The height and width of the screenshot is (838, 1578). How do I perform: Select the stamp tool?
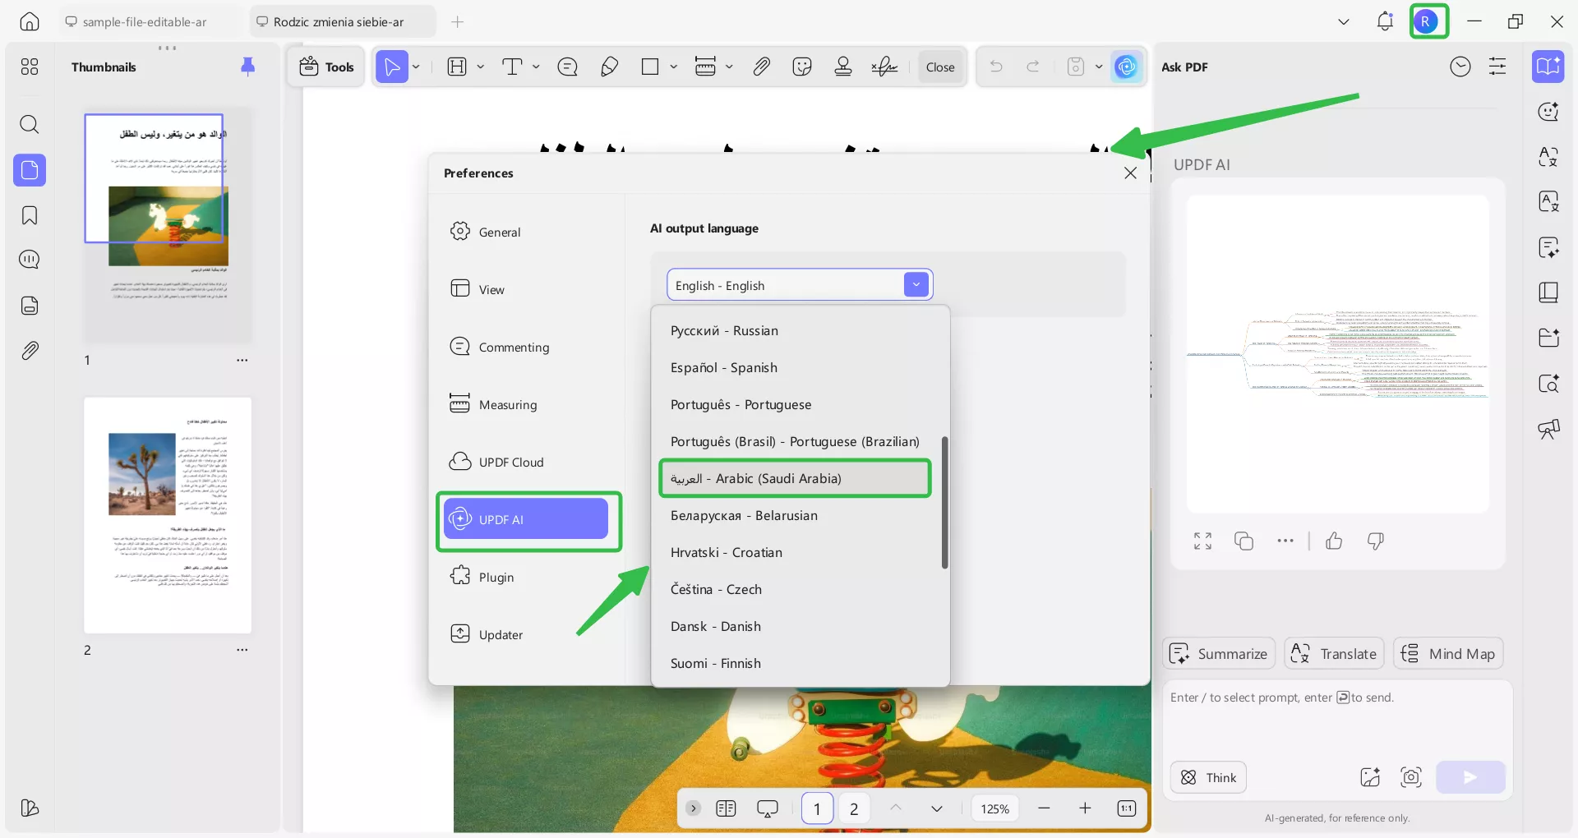coord(843,67)
